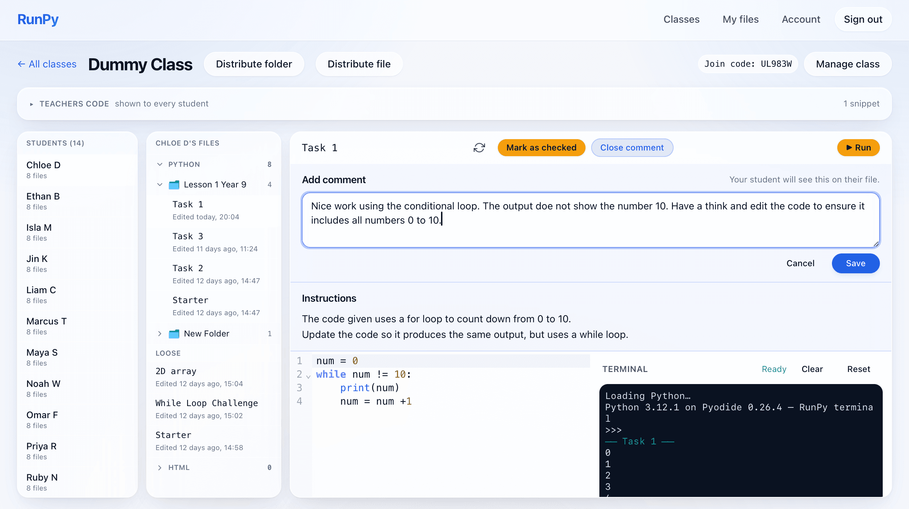Collapse the Lesson 1 Year 9 folder chevron

click(x=160, y=185)
